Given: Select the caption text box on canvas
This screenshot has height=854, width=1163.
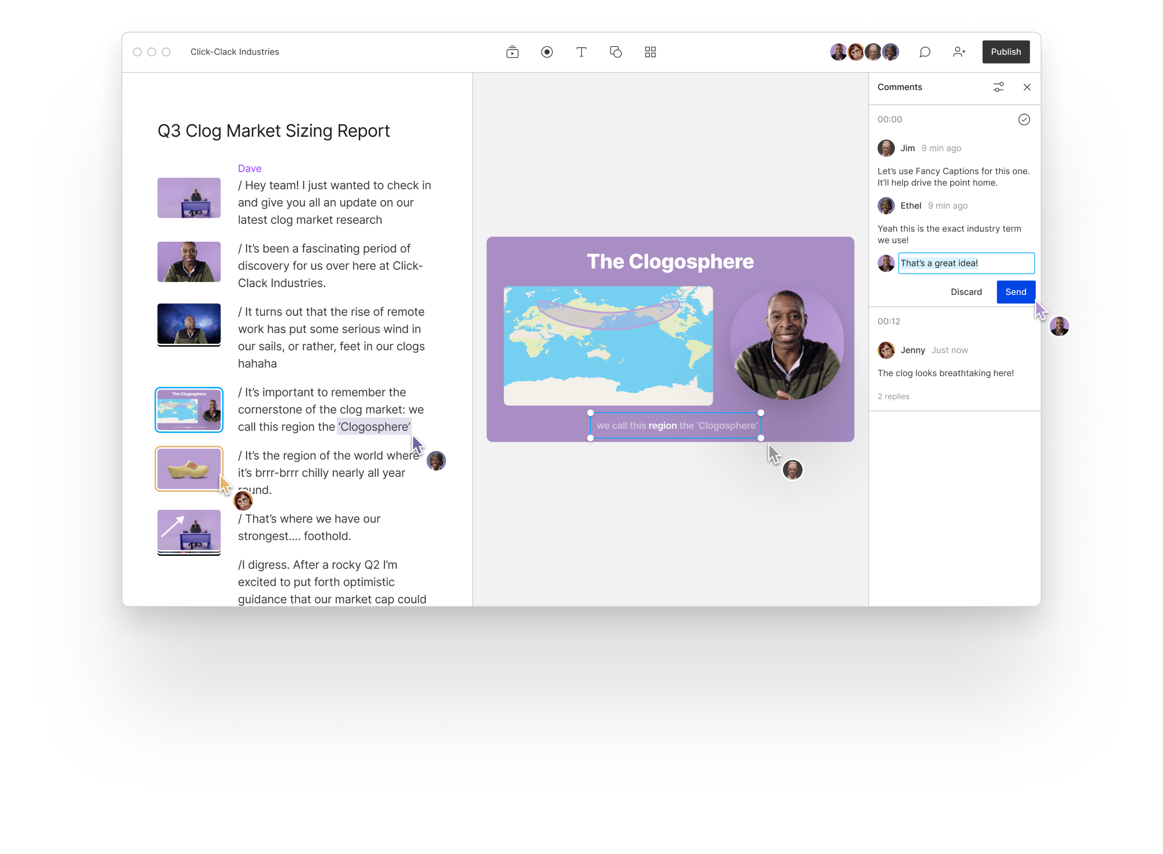Looking at the screenshot, I should [x=676, y=425].
